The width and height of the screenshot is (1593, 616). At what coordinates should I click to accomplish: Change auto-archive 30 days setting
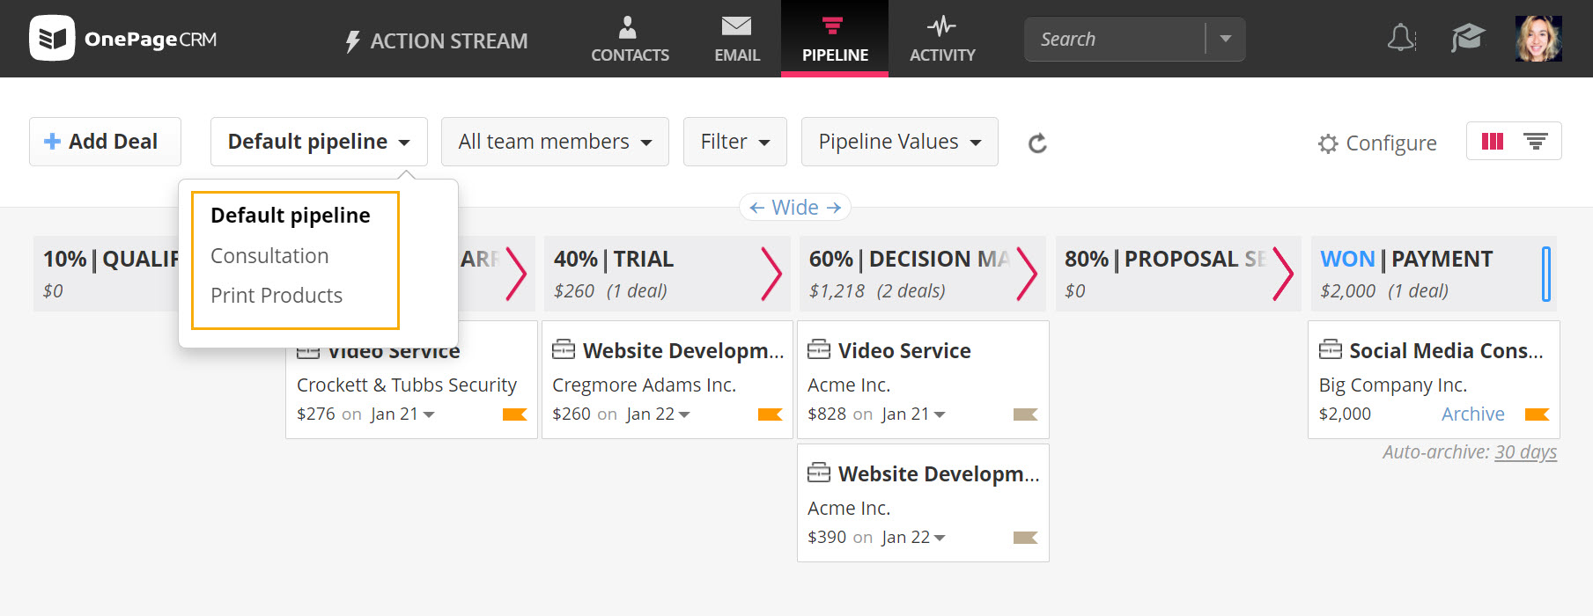1525,452
